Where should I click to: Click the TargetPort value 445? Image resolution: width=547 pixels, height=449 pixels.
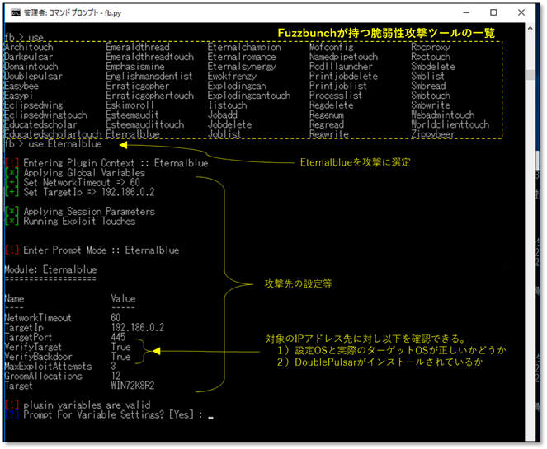point(118,337)
